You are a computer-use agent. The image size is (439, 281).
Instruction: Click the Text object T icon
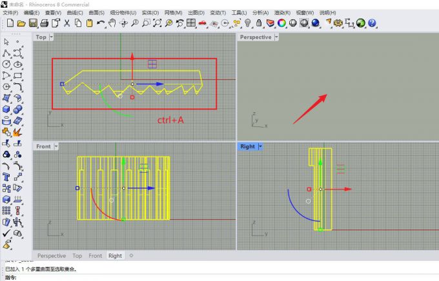(x=6, y=177)
